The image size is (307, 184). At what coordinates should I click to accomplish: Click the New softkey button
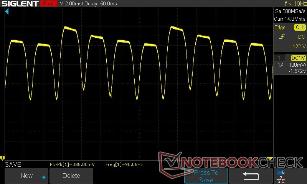click(26, 176)
